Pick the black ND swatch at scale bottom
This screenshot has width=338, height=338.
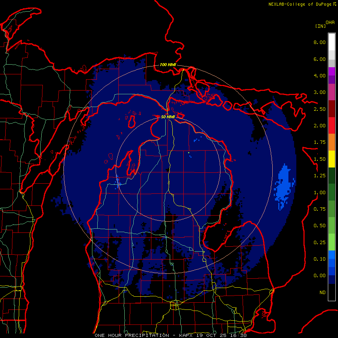[x=332, y=292]
